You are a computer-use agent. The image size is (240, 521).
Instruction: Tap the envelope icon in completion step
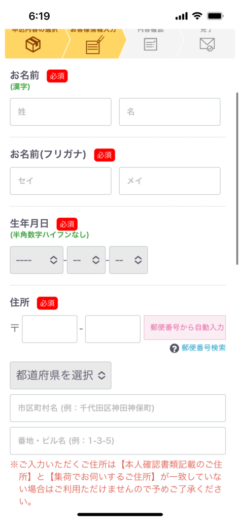(208, 44)
